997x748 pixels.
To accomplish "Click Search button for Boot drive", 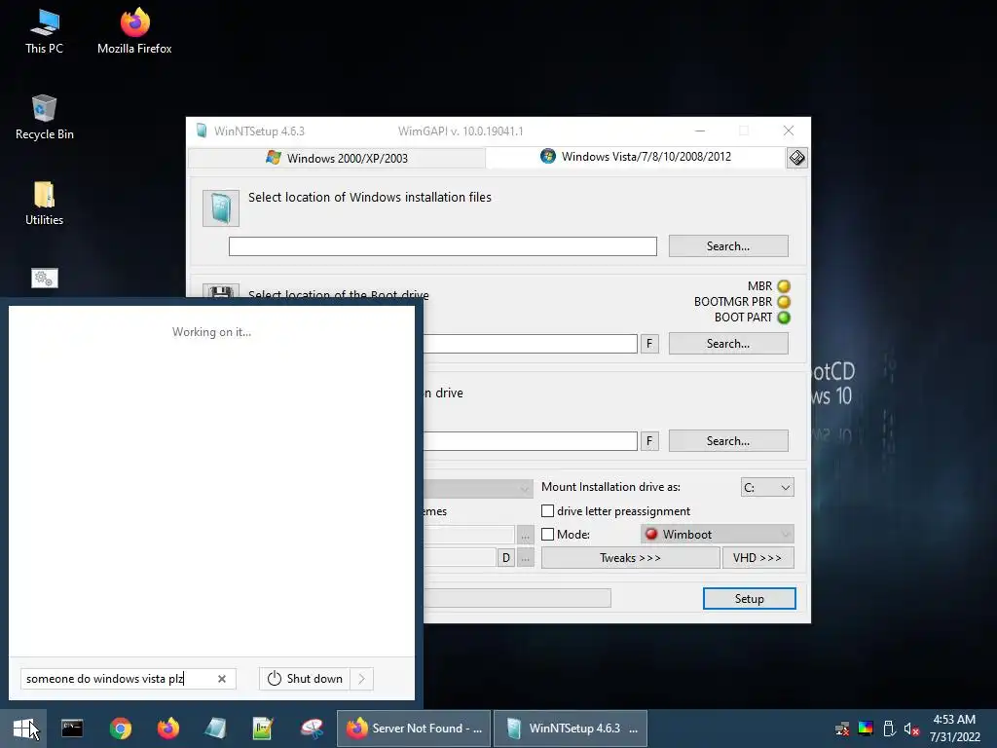I will (x=728, y=344).
